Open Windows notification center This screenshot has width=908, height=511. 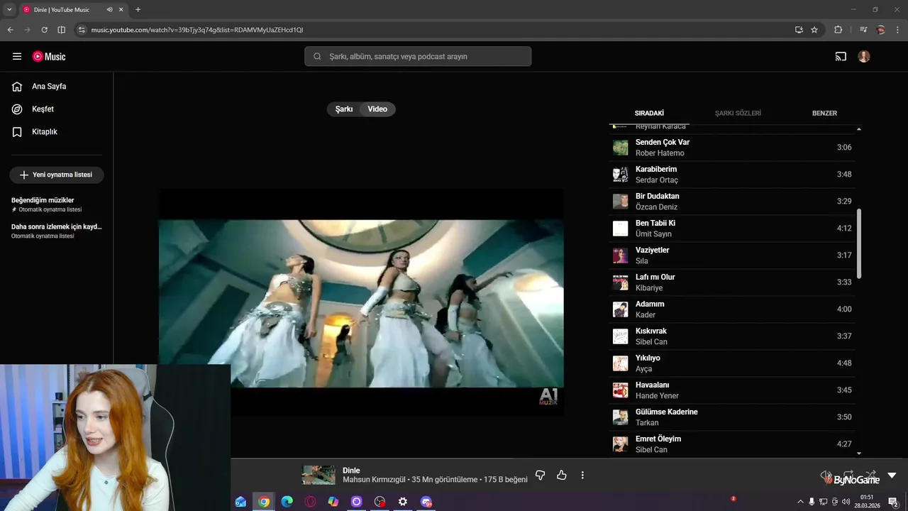pyautogui.click(x=893, y=502)
